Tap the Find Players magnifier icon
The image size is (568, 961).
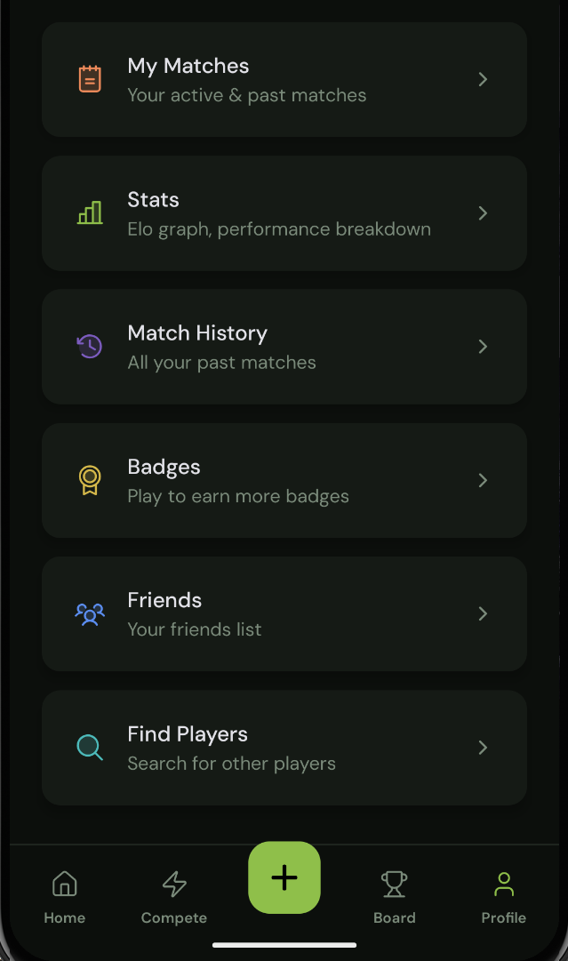[90, 748]
